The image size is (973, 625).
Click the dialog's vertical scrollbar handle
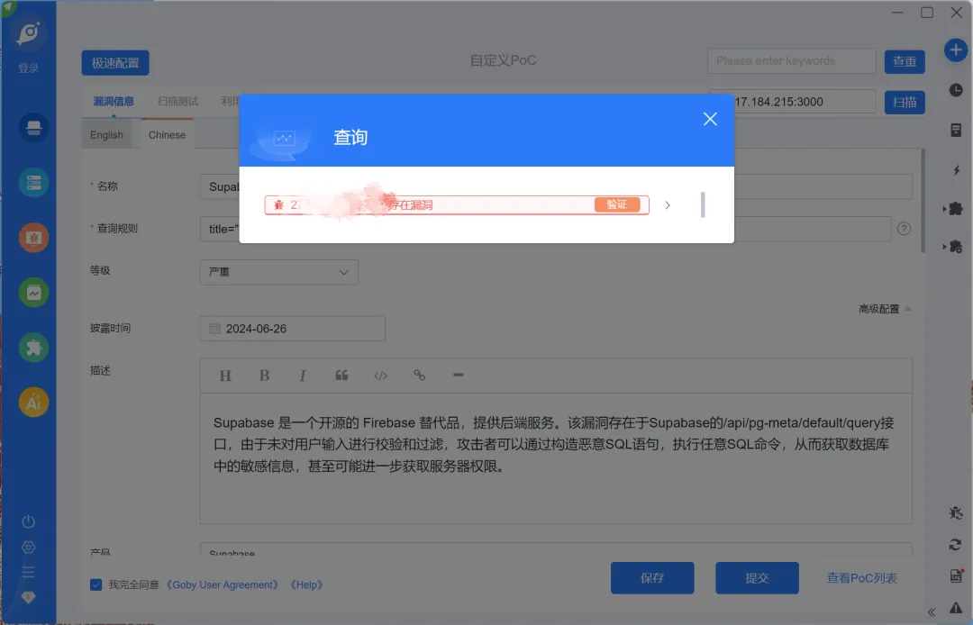tap(703, 204)
